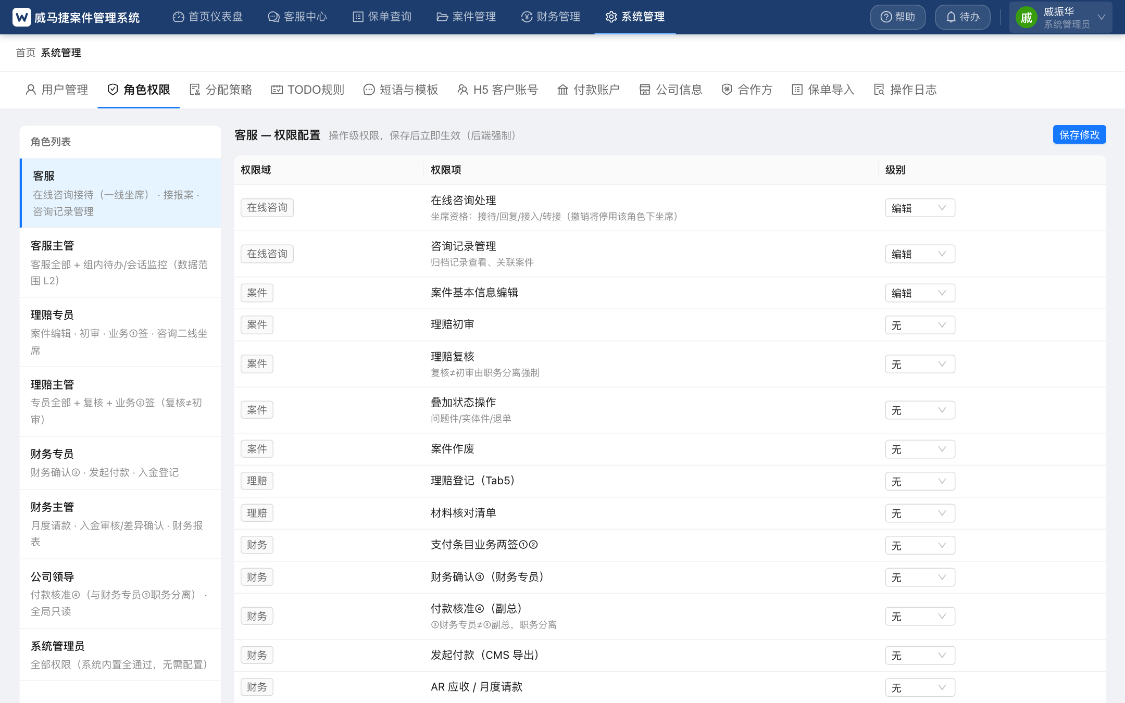Select the 理赔专员 role

[x=120, y=332]
